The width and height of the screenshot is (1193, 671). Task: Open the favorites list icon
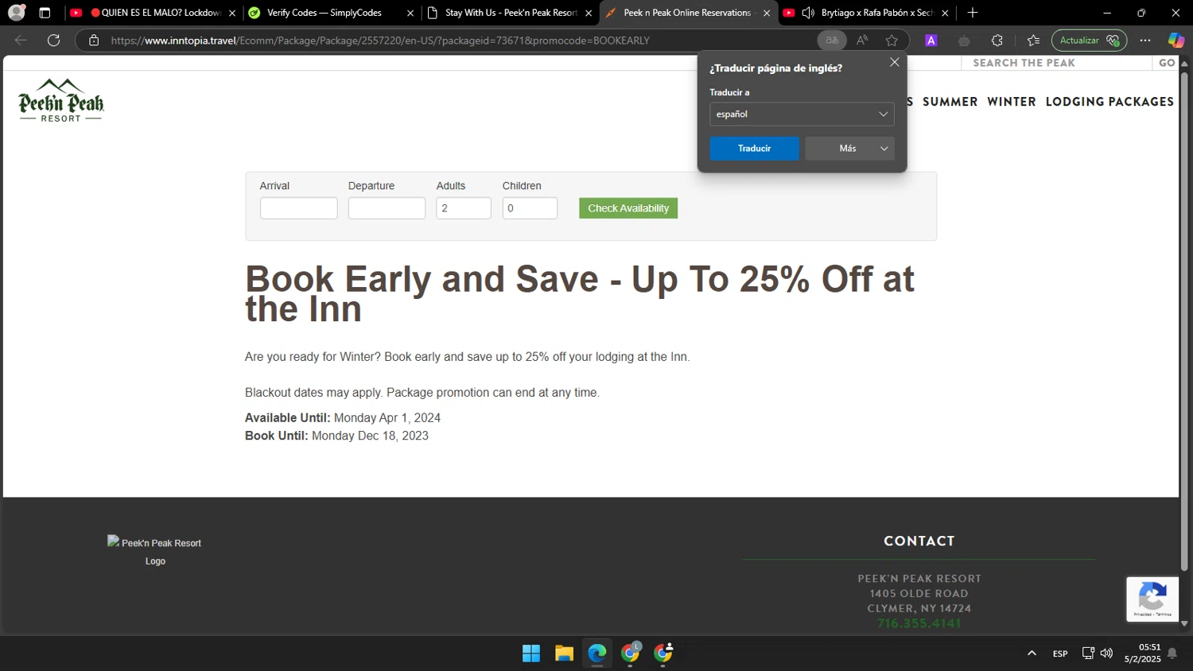(x=1033, y=41)
